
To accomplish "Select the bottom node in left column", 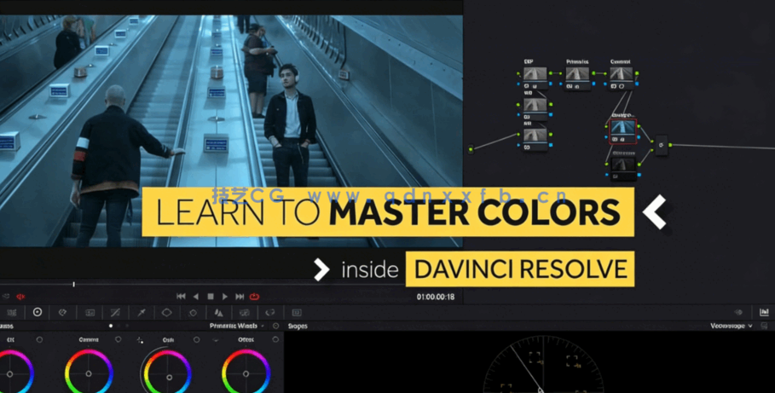I will coord(535,138).
